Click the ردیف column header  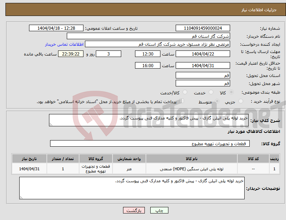click(x=274, y=159)
